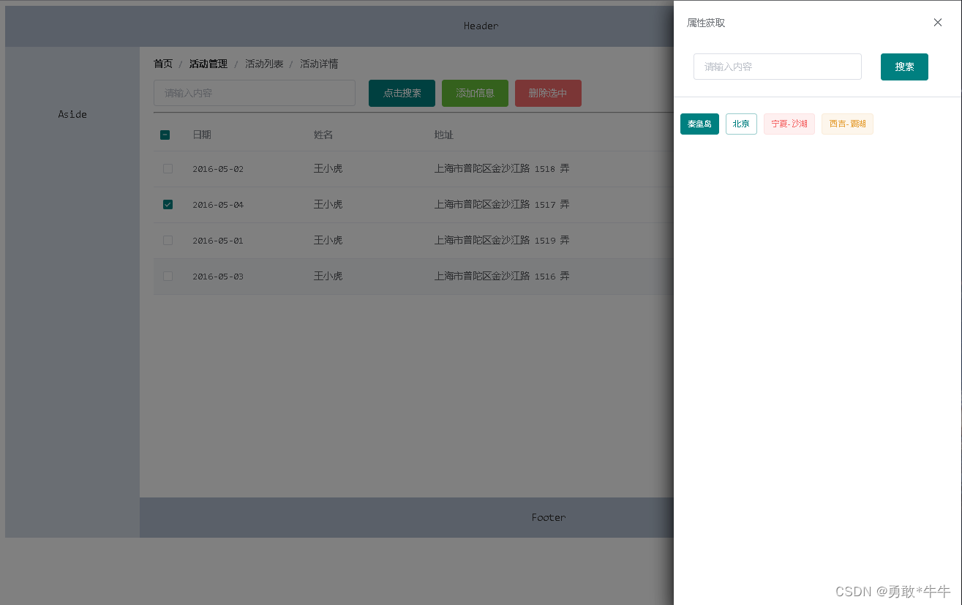Select the 西吉-震湖 tag
The height and width of the screenshot is (605, 962).
point(846,124)
